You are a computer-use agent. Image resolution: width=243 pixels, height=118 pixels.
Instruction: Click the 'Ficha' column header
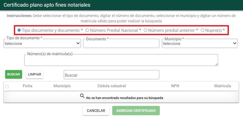(x=28, y=86)
